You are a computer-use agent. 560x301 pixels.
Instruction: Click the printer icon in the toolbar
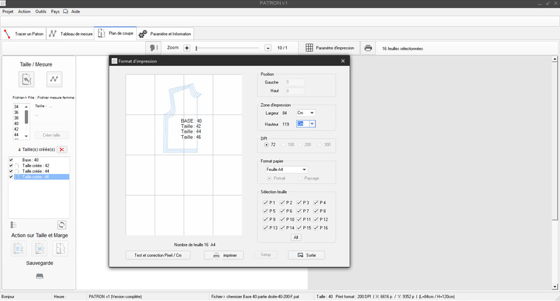click(x=368, y=48)
